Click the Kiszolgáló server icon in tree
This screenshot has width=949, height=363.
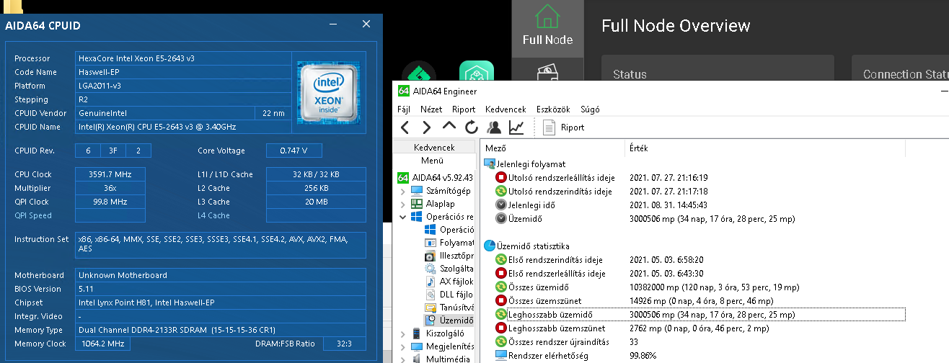[x=417, y=333]
